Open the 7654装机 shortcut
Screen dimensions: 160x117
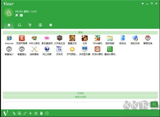(97, 38)
